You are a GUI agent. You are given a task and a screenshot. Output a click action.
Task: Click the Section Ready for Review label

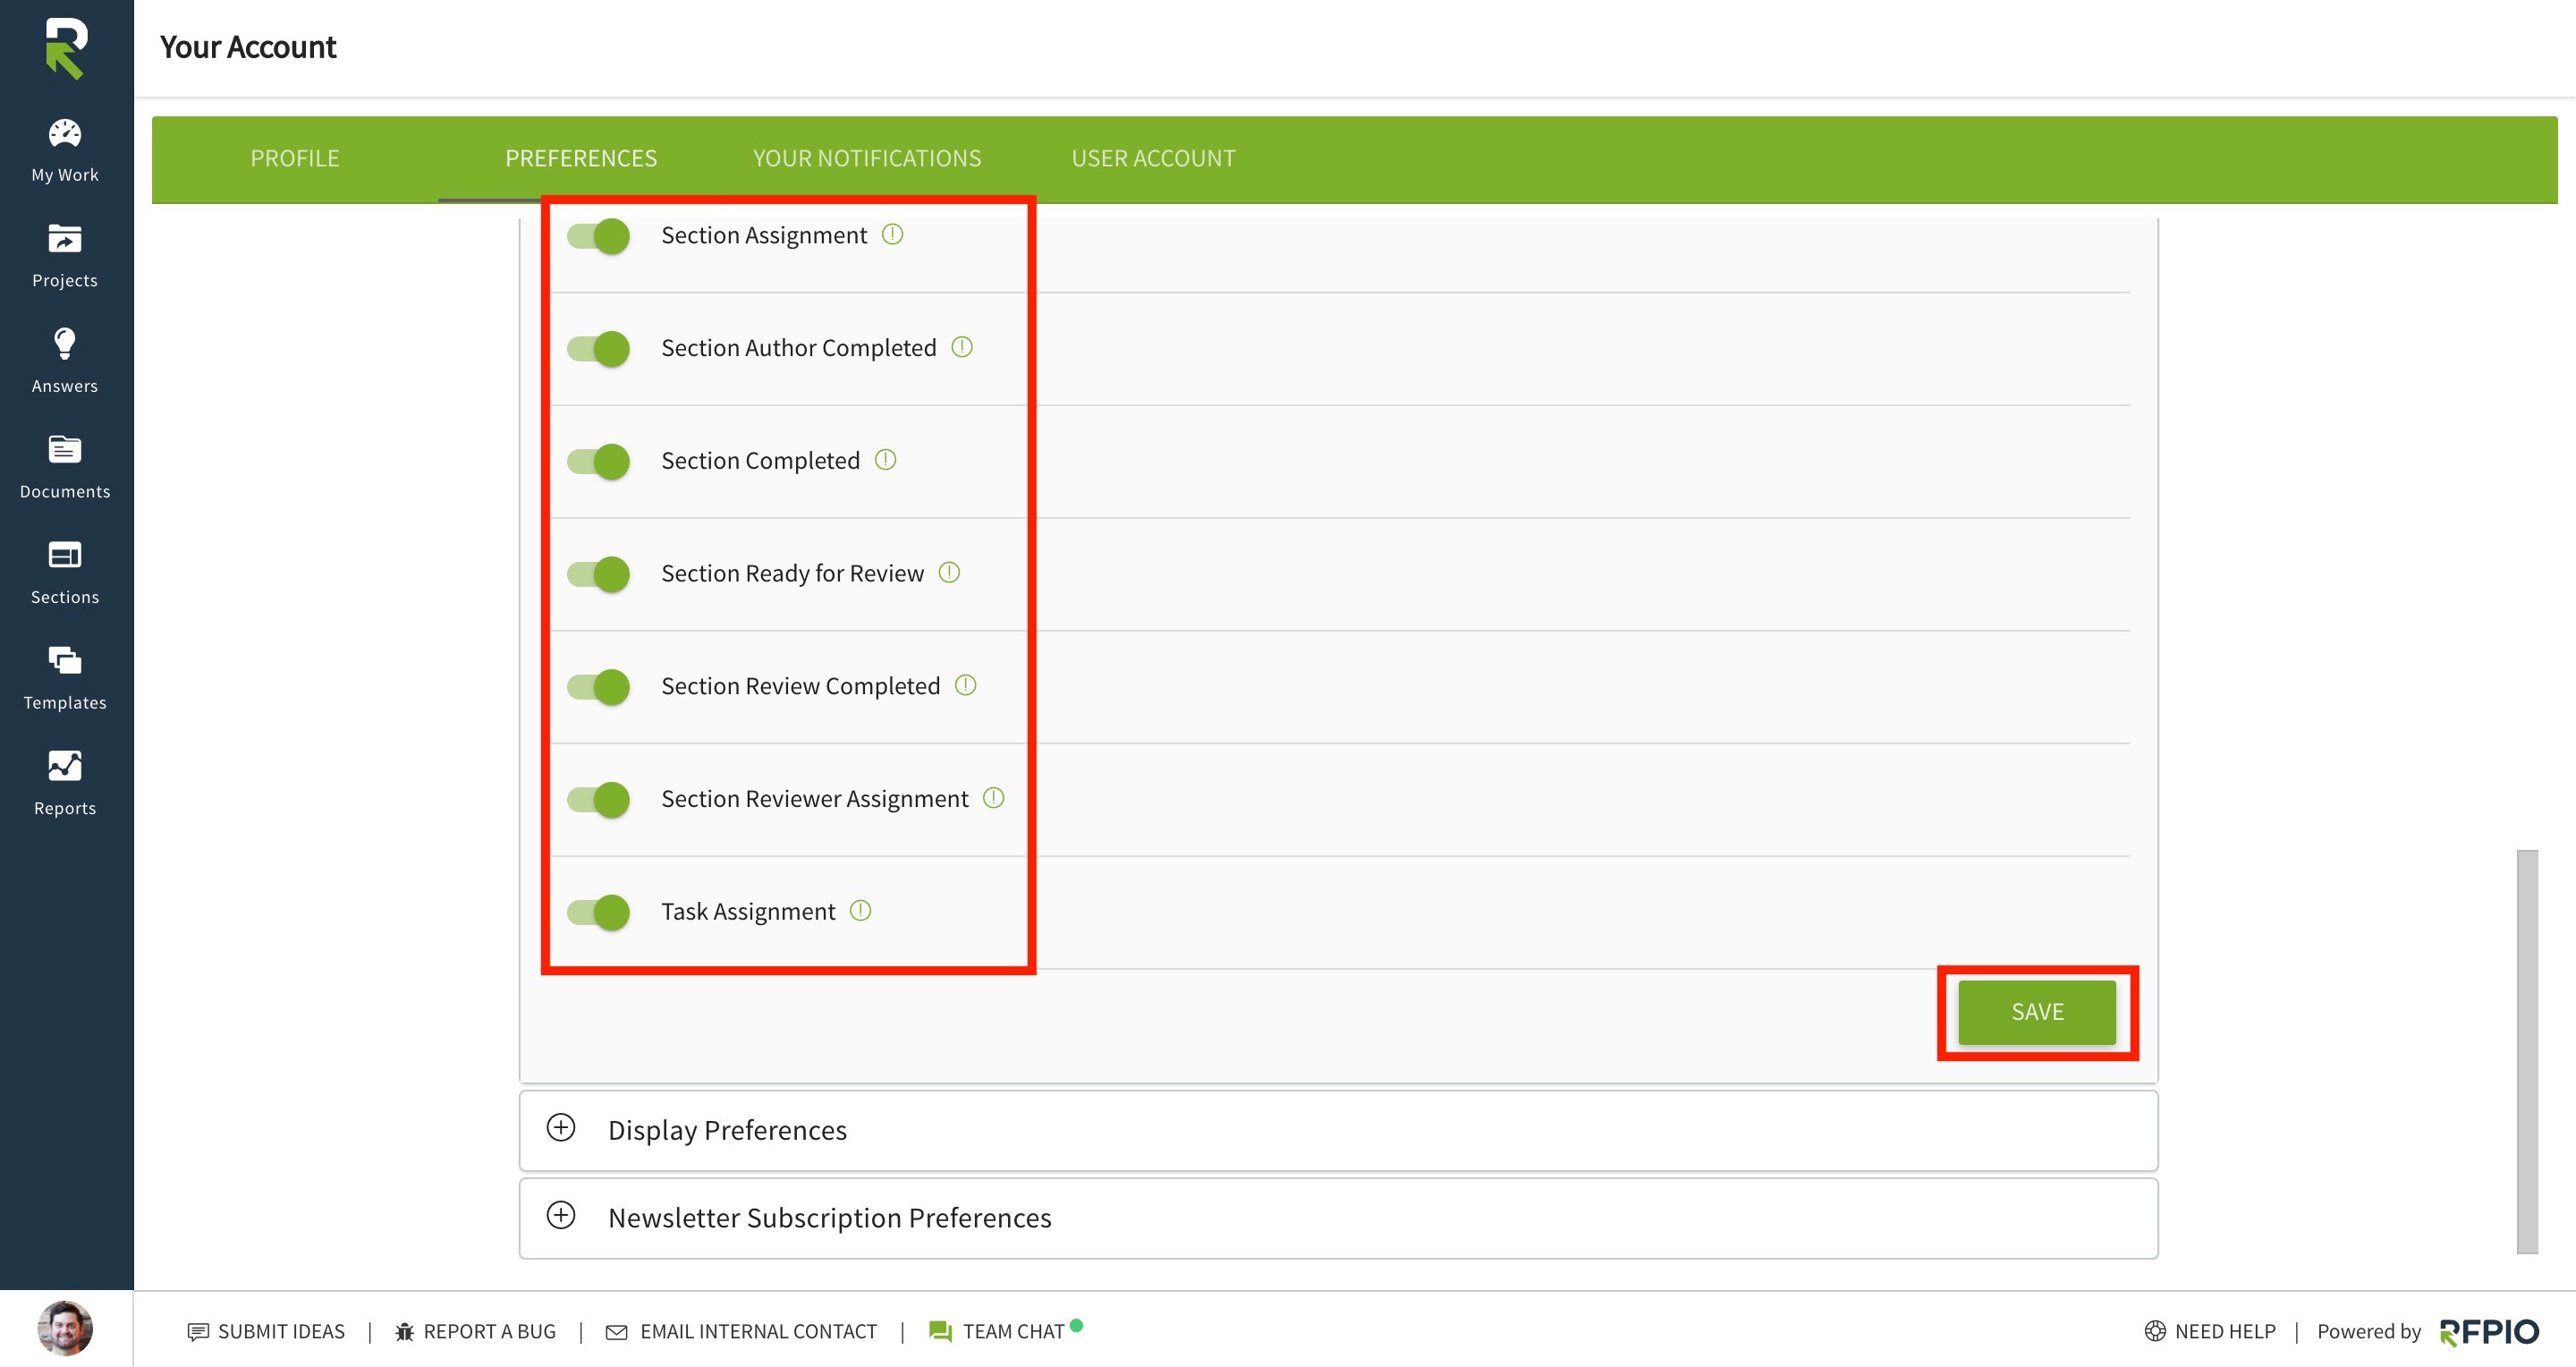pos(792,573)
